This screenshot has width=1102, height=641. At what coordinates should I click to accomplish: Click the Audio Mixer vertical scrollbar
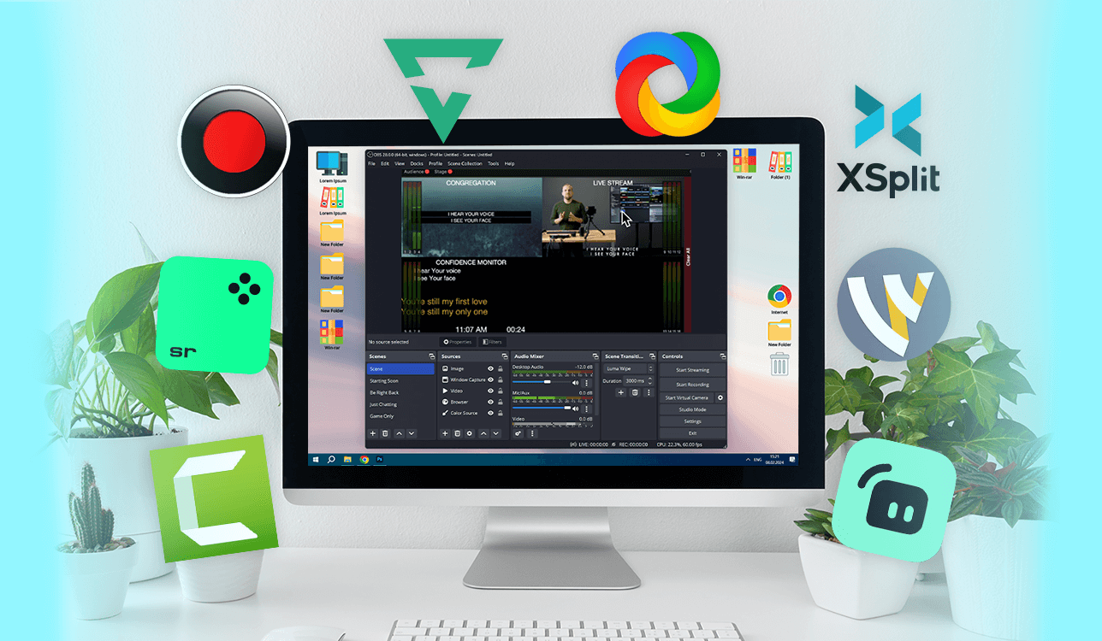tap(597, 390)
